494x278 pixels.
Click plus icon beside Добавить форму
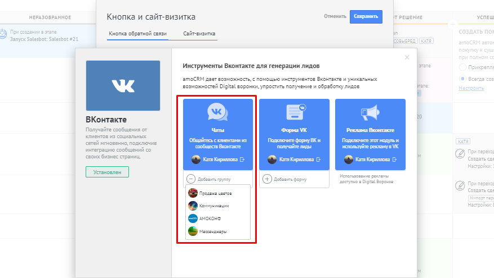pyautogui.click(x=268, y=179)
